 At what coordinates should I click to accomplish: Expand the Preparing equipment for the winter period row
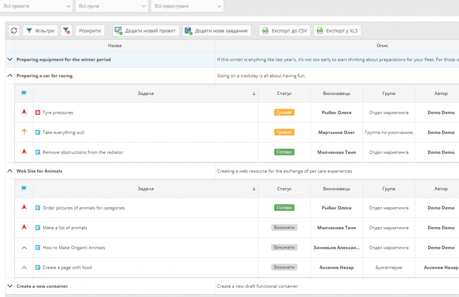click(x=10, y=59)
